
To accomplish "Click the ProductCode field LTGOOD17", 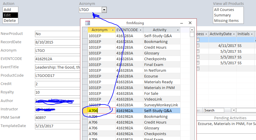I will coord(57,76).
